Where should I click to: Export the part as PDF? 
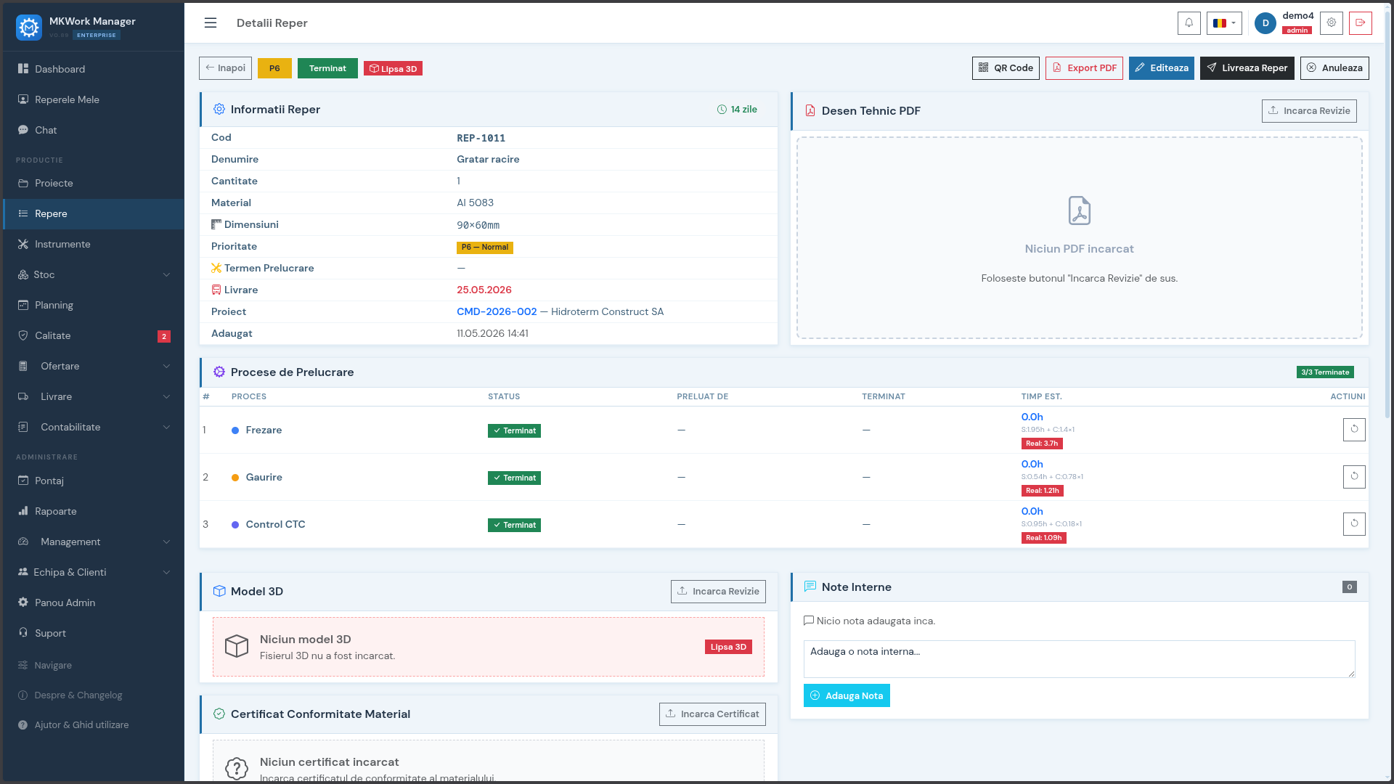click(1084, 68)
